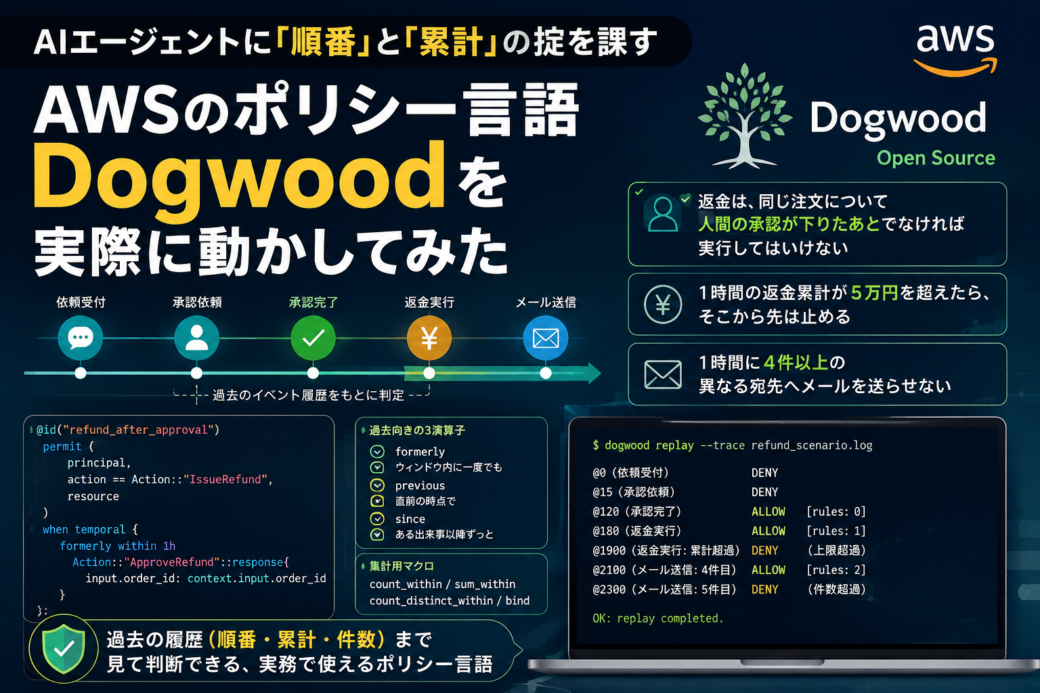Image resolution: width=1040 pixels, height=693 pixels.
Task: Click the principal, code line
Action: 99,463
